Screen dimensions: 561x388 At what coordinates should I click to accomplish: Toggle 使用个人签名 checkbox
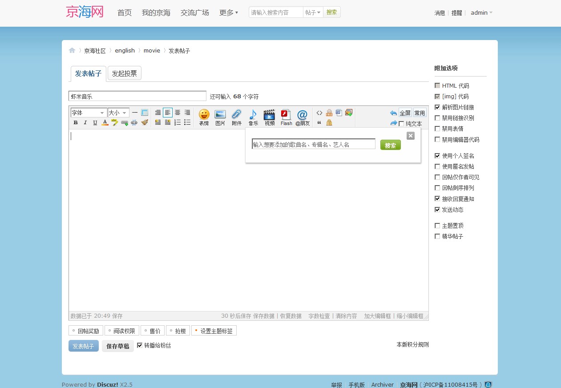pyautogui.click(x=437, y=156)
